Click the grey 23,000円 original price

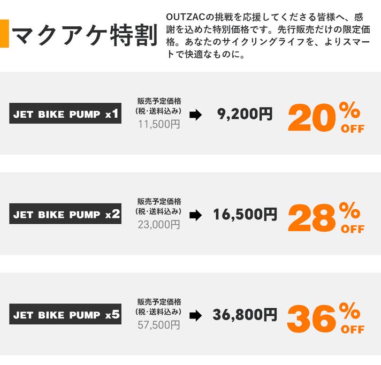pyautogui.click(x=159, y=225)
